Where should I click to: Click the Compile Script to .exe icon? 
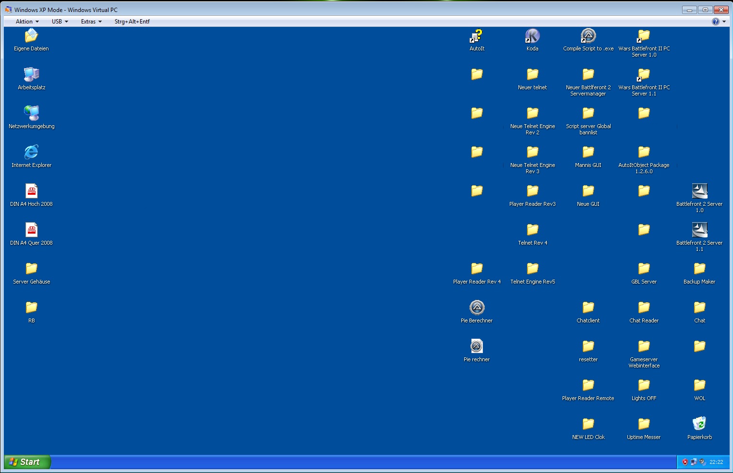pos(588,36)
